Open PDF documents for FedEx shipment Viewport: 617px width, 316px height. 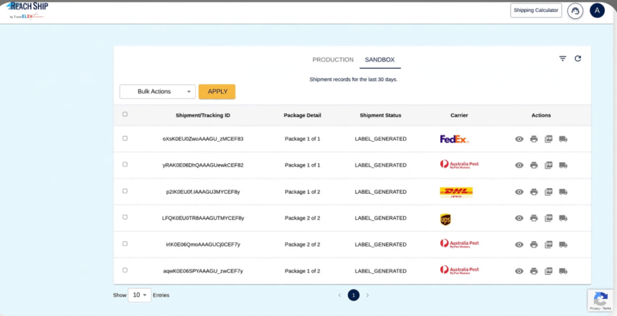click(x=548, y=139)
